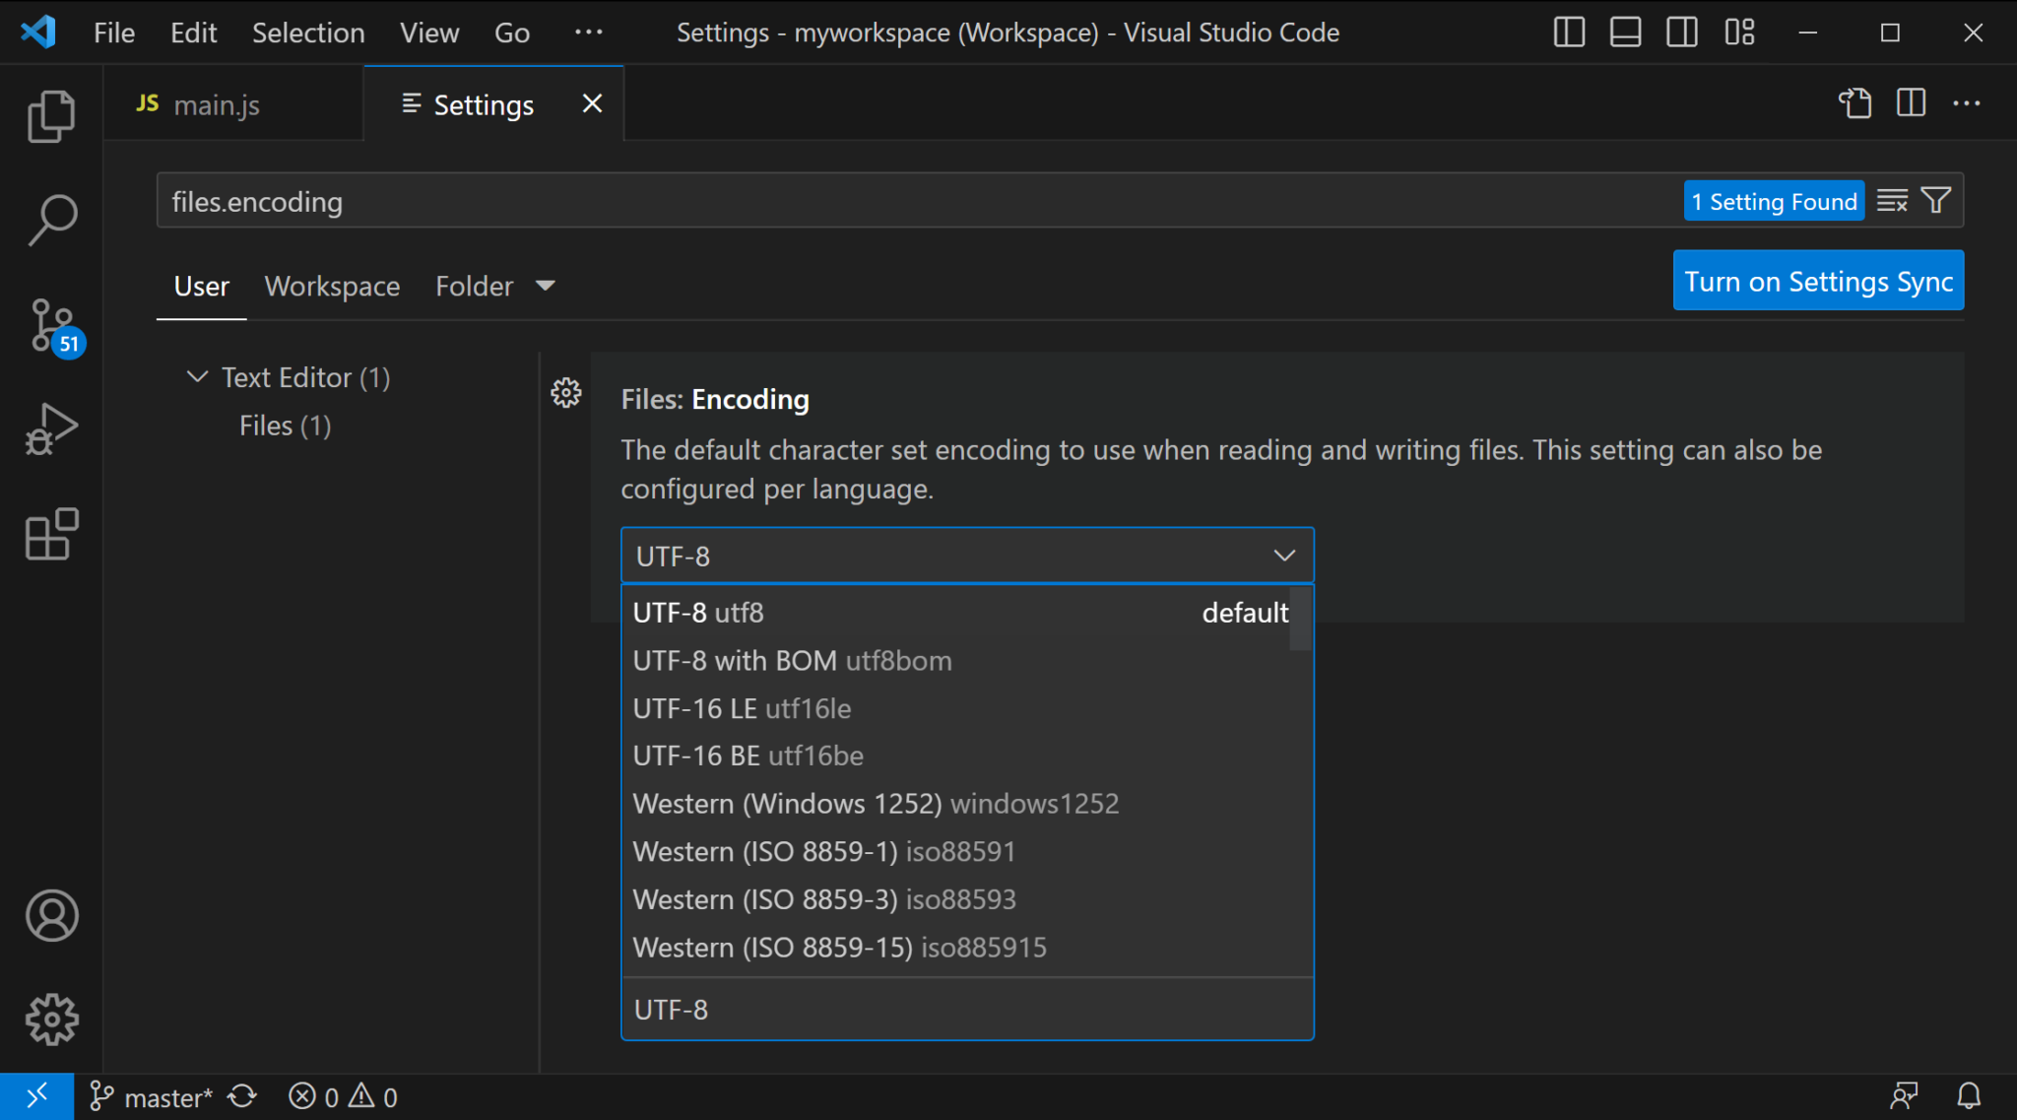Toggle the secondary side bar layout icon
This screenshot has width=2017, height=1120.
[1682, 33]
